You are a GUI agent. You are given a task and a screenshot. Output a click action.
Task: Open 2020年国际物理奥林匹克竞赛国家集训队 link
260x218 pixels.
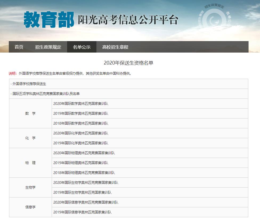(84, 153)
